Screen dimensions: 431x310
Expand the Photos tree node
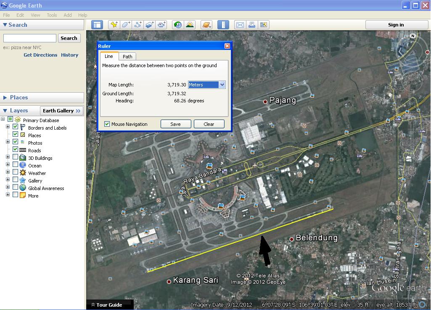coord(8,141)
